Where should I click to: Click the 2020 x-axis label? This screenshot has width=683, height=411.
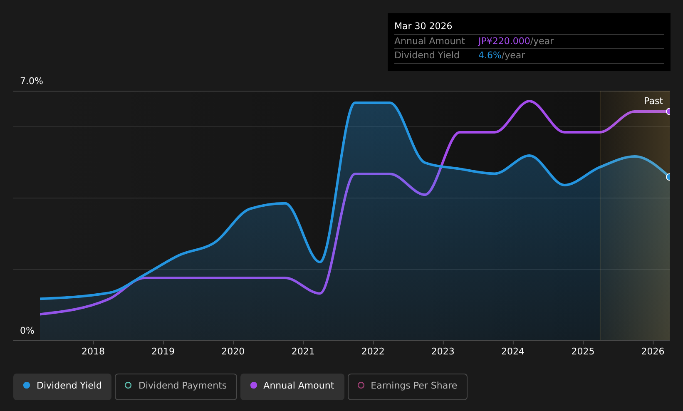pos(233,352)
